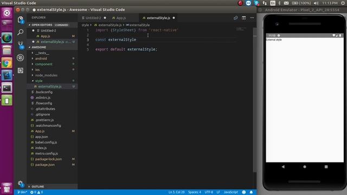Open the Explorer view in activity bar
347x195 pixels.
click(x=21, y=19)
